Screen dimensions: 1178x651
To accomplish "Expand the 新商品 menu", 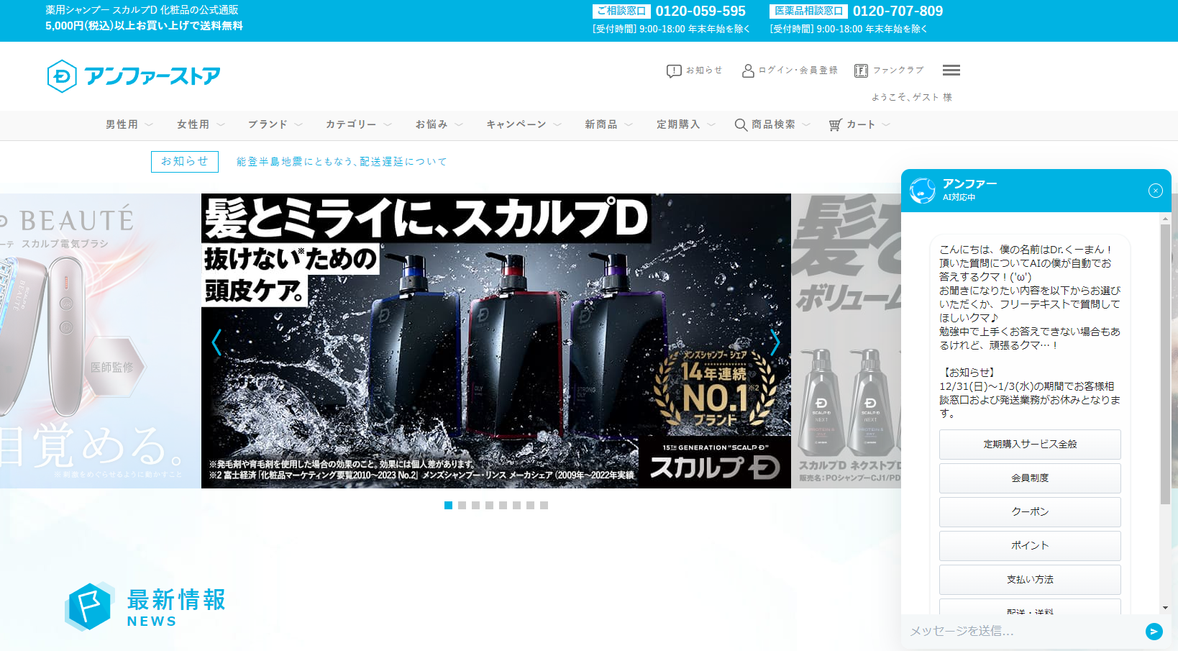I will 608,125.
